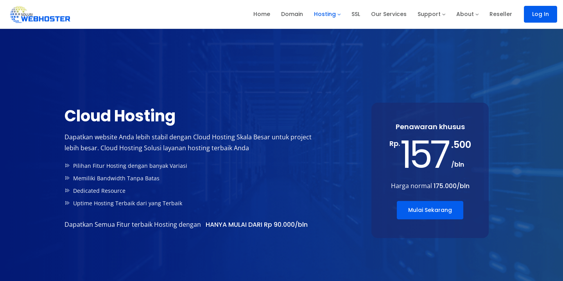Click the arrow icon next to Memiliki Bandwidth Tanpa Batas
This screenshot has width=563, height=281.
[x=67, y=178]
